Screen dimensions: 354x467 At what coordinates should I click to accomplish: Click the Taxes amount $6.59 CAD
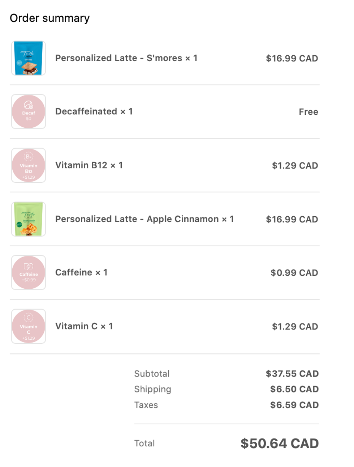pyautogui.click(x=294, y=405)
